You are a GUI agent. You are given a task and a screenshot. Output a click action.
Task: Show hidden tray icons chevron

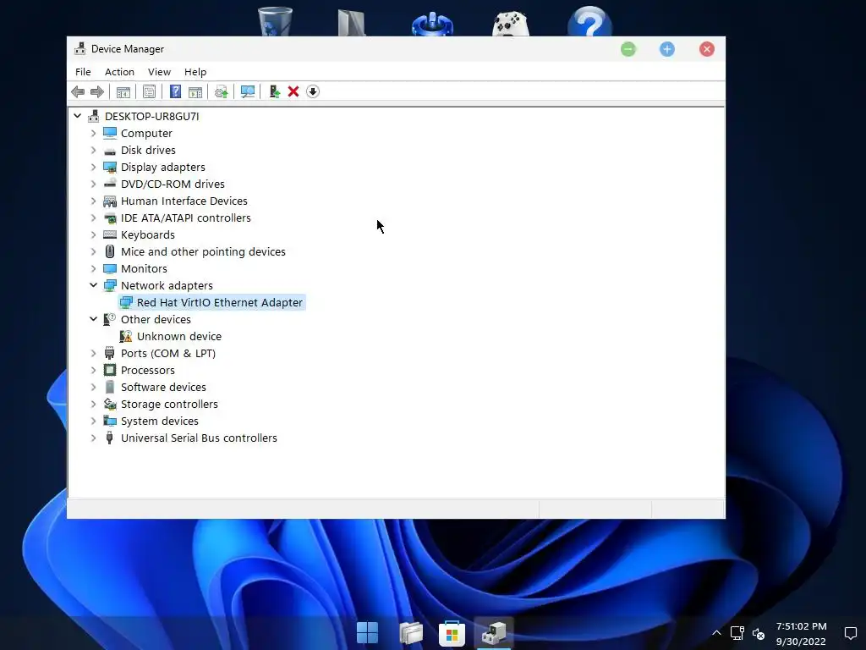coord(716,633)
